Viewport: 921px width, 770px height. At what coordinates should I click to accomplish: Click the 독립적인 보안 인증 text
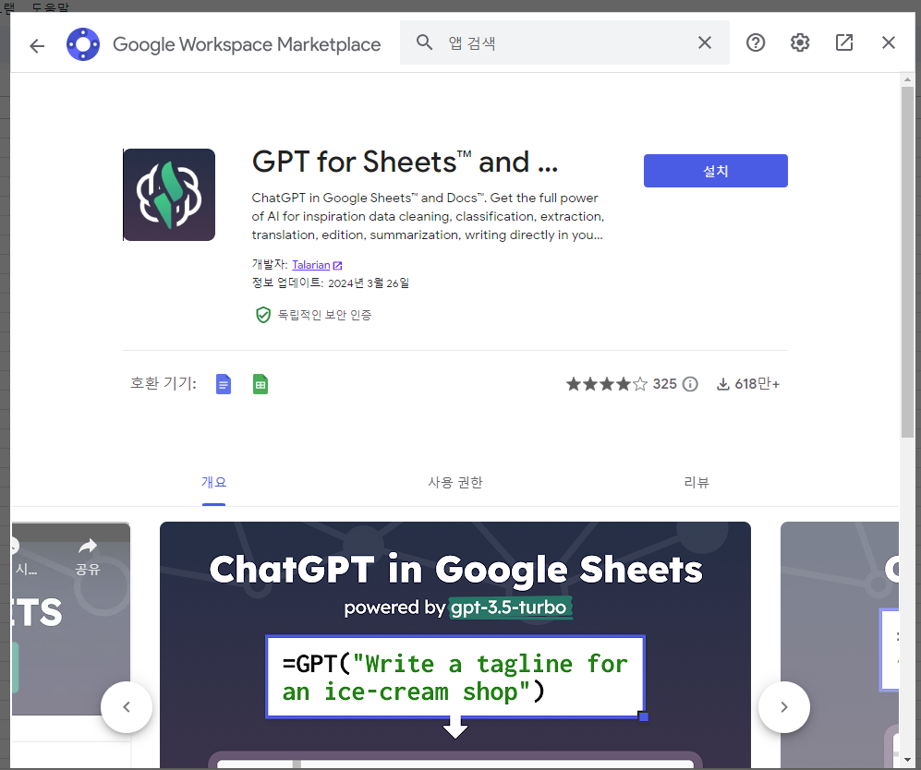click(x=324, y=315)
